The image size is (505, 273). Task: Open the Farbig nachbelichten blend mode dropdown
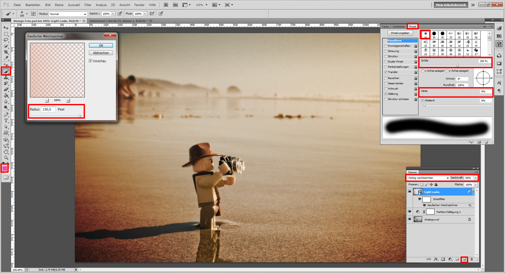(428, 178)
